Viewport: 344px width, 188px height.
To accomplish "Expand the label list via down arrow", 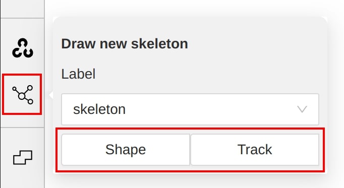I will pyautogui.click(x=302, y=109).
